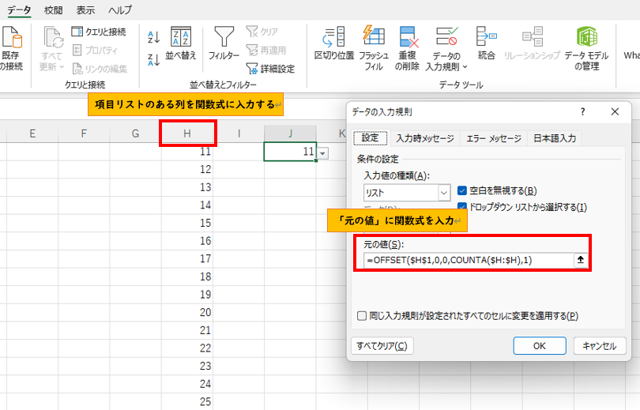Switch to the エラーメッセージ tab

point(494,138)
